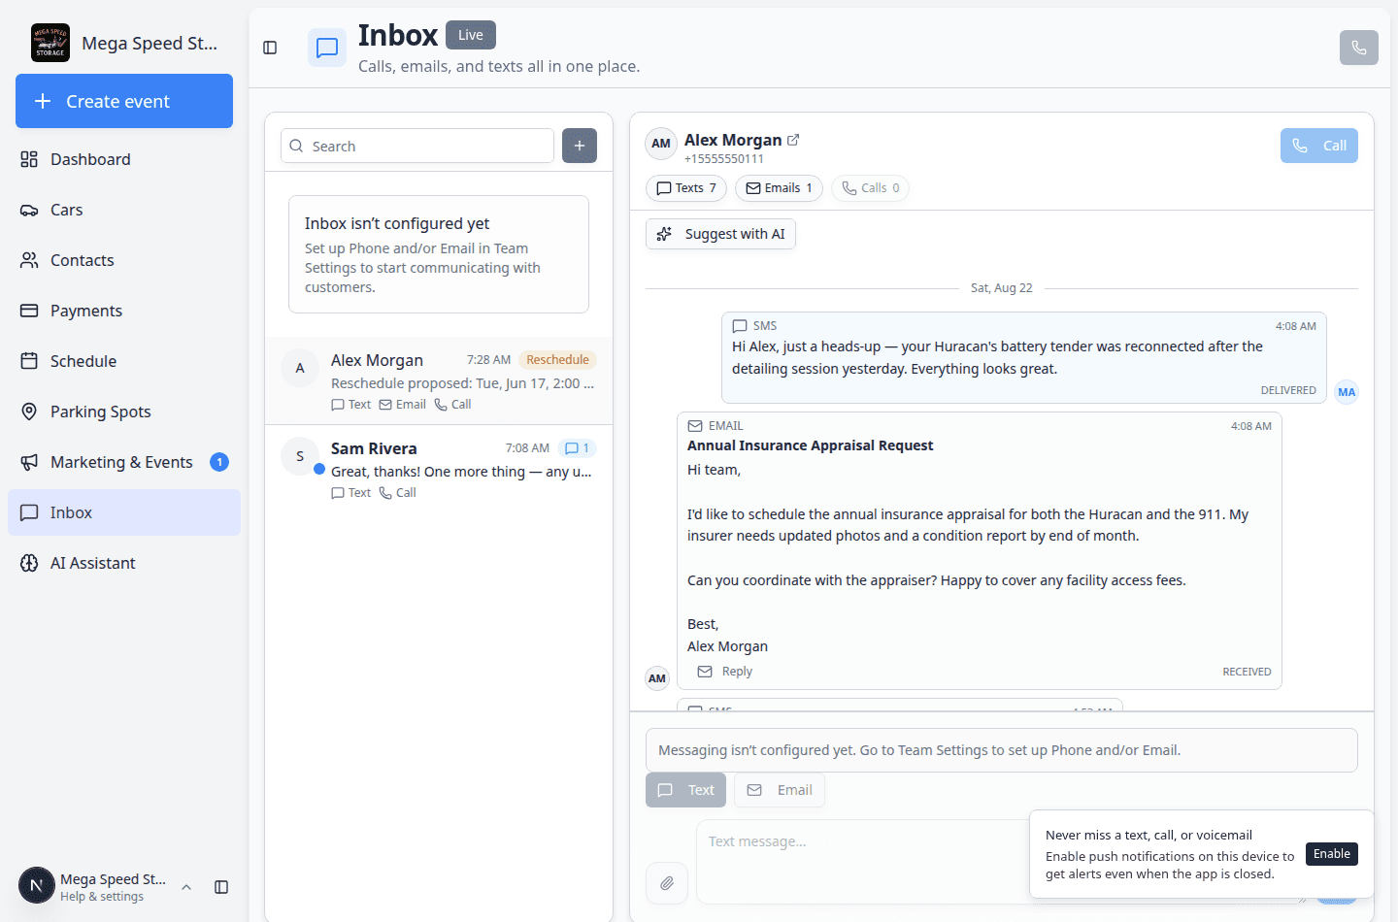Switch composer to Text tab
1398x922 pixels.
click(x=685, y=790)
